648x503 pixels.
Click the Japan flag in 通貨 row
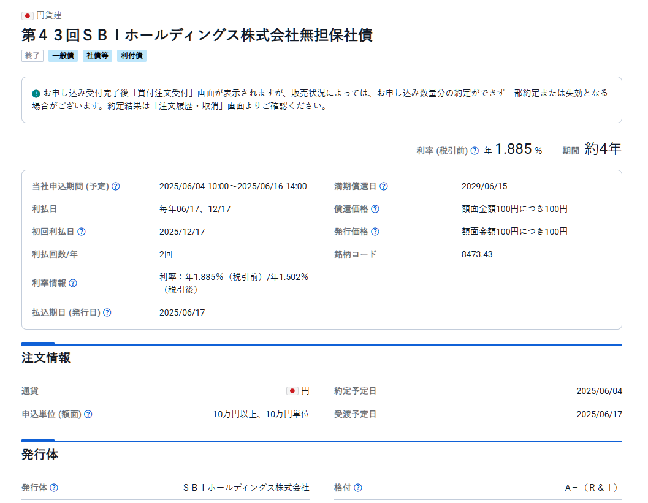292,391
